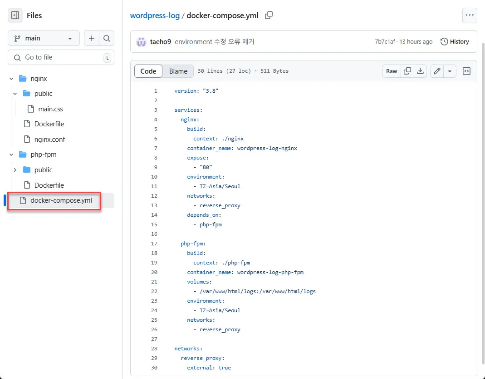Viewport: 485px width, 379px height.
Task: Open the main branch selector
Action: point(44,38)
